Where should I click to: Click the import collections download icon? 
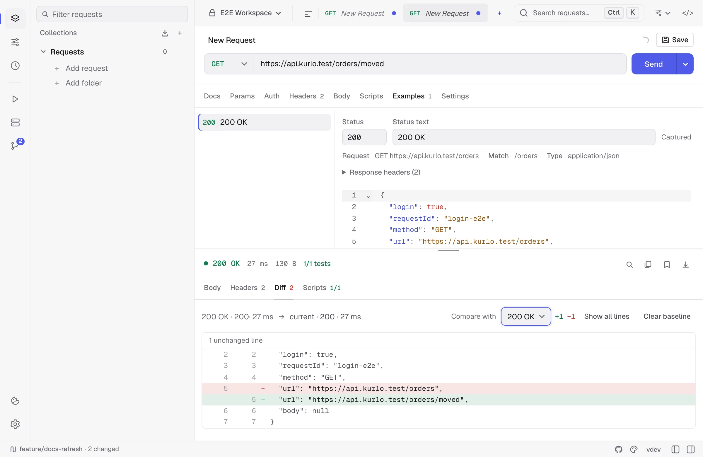(x=165, y=33)
